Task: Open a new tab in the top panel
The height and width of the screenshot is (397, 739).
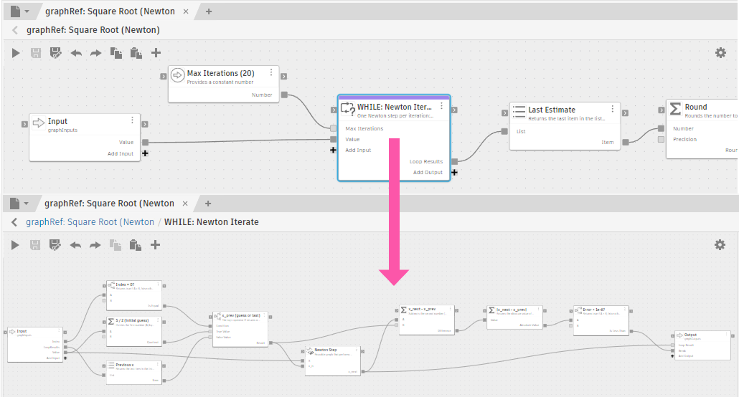Action: [x=209, y=11]
